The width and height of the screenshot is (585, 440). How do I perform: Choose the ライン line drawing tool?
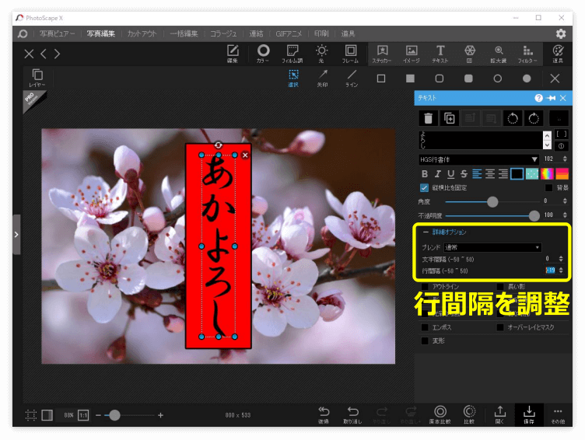coord(352,79)
